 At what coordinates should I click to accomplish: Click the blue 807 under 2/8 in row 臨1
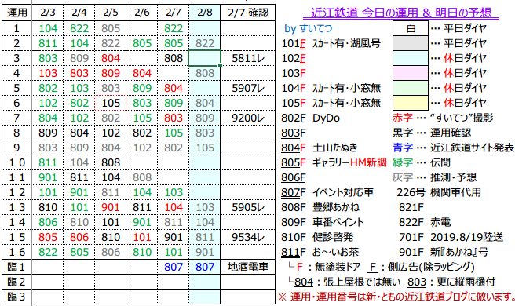tap(205, 267)
